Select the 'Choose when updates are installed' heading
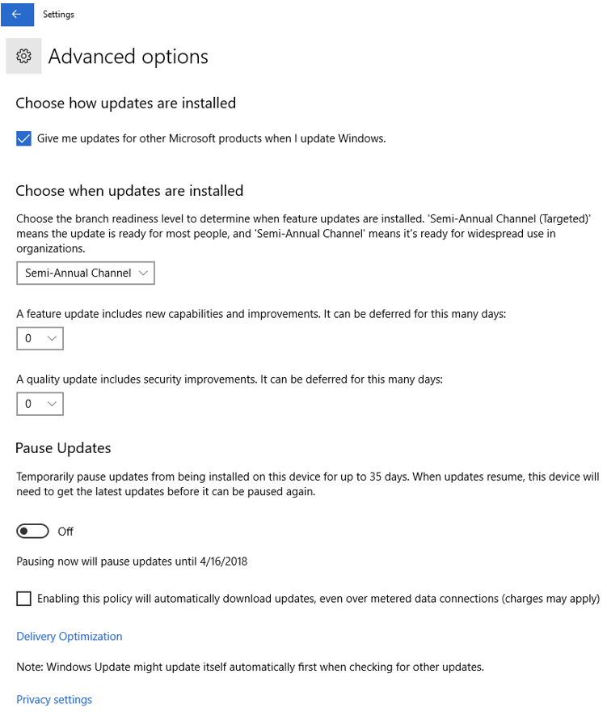The height and width of the screenshot is (712, 607). [129, 192]
